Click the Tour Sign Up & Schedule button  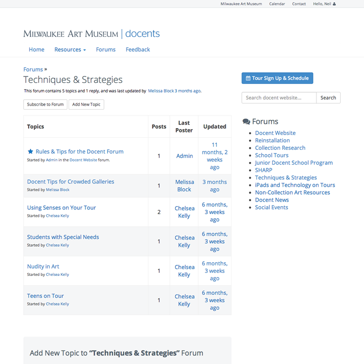(277, 78)
